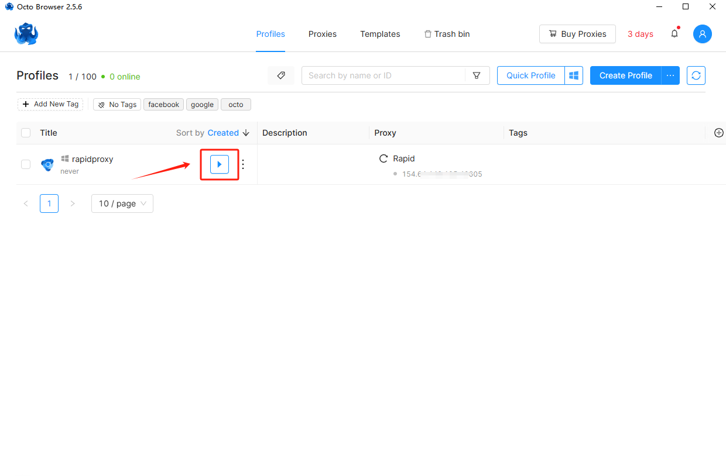Filter by octo tag
This screenshot has height=476, width=726.
pos(236,105)
